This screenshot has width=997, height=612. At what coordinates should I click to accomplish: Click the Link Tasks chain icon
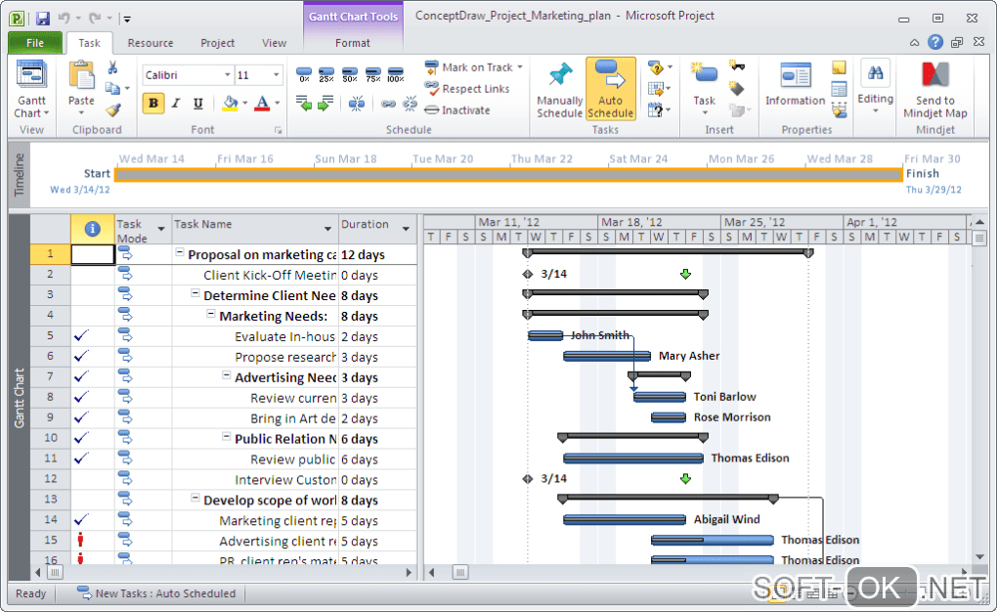(x=388, y=104)
